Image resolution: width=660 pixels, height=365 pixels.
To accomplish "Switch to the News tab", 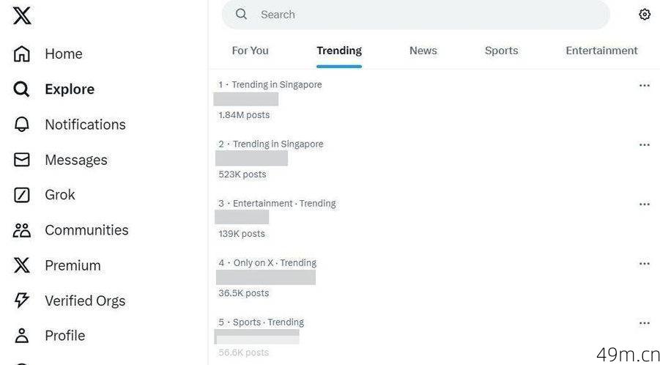I will 423,51.
